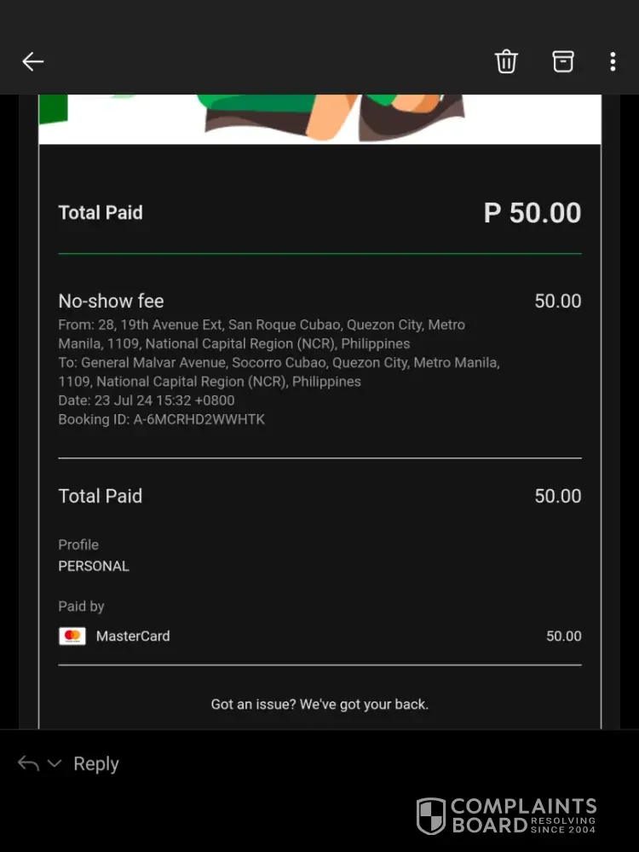Archive the email using the box icon
Image resolution: width=639 pixels, height=852 pixels.
tap(563, 61)
